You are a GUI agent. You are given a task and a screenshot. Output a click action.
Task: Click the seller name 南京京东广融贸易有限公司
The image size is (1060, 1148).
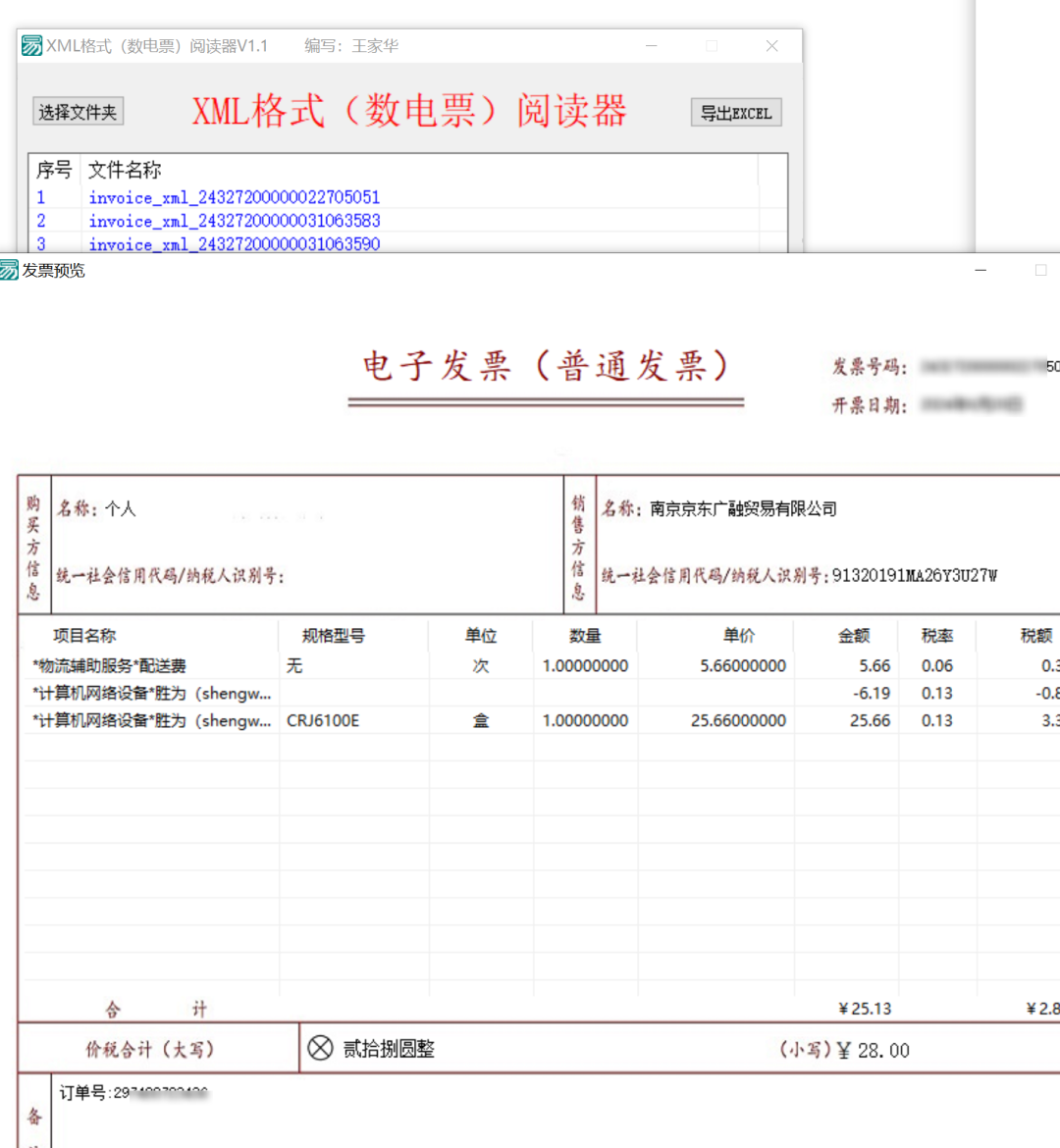[x=743, y=509]
